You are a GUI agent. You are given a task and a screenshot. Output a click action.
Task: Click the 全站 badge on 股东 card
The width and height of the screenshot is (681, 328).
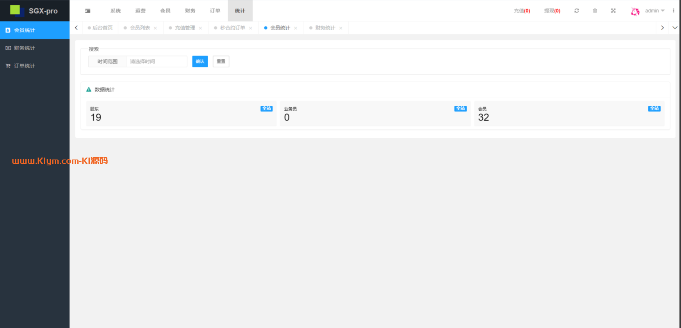[x=267, y=108]
